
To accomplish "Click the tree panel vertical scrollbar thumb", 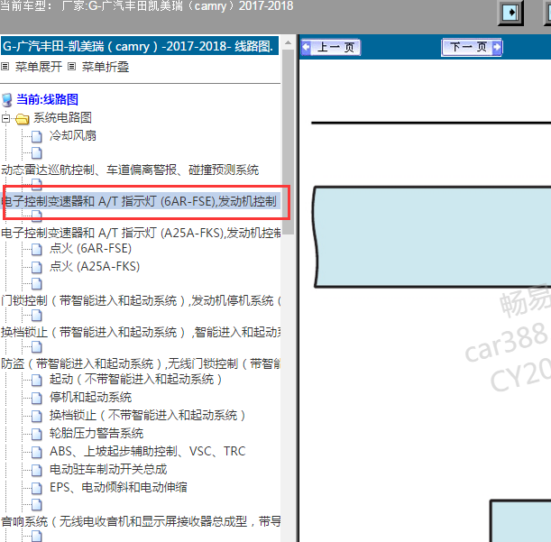I will pyautogui.click(x=289, y=142).
